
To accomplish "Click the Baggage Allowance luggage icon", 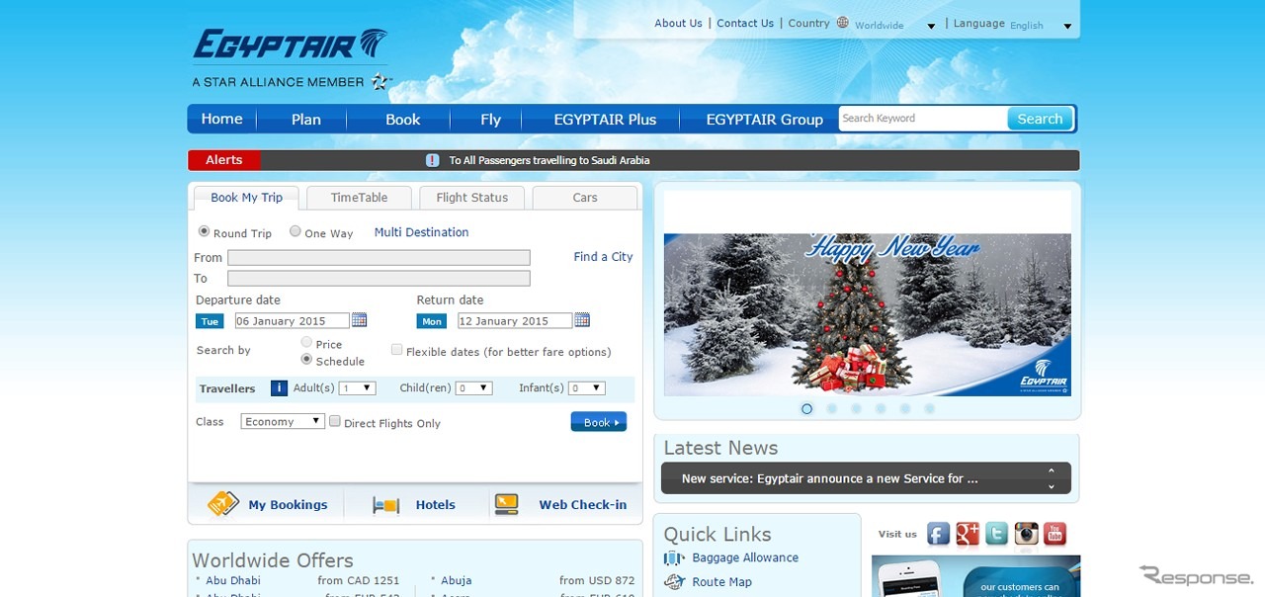I will pyautogui.click(x=675, y=558).
